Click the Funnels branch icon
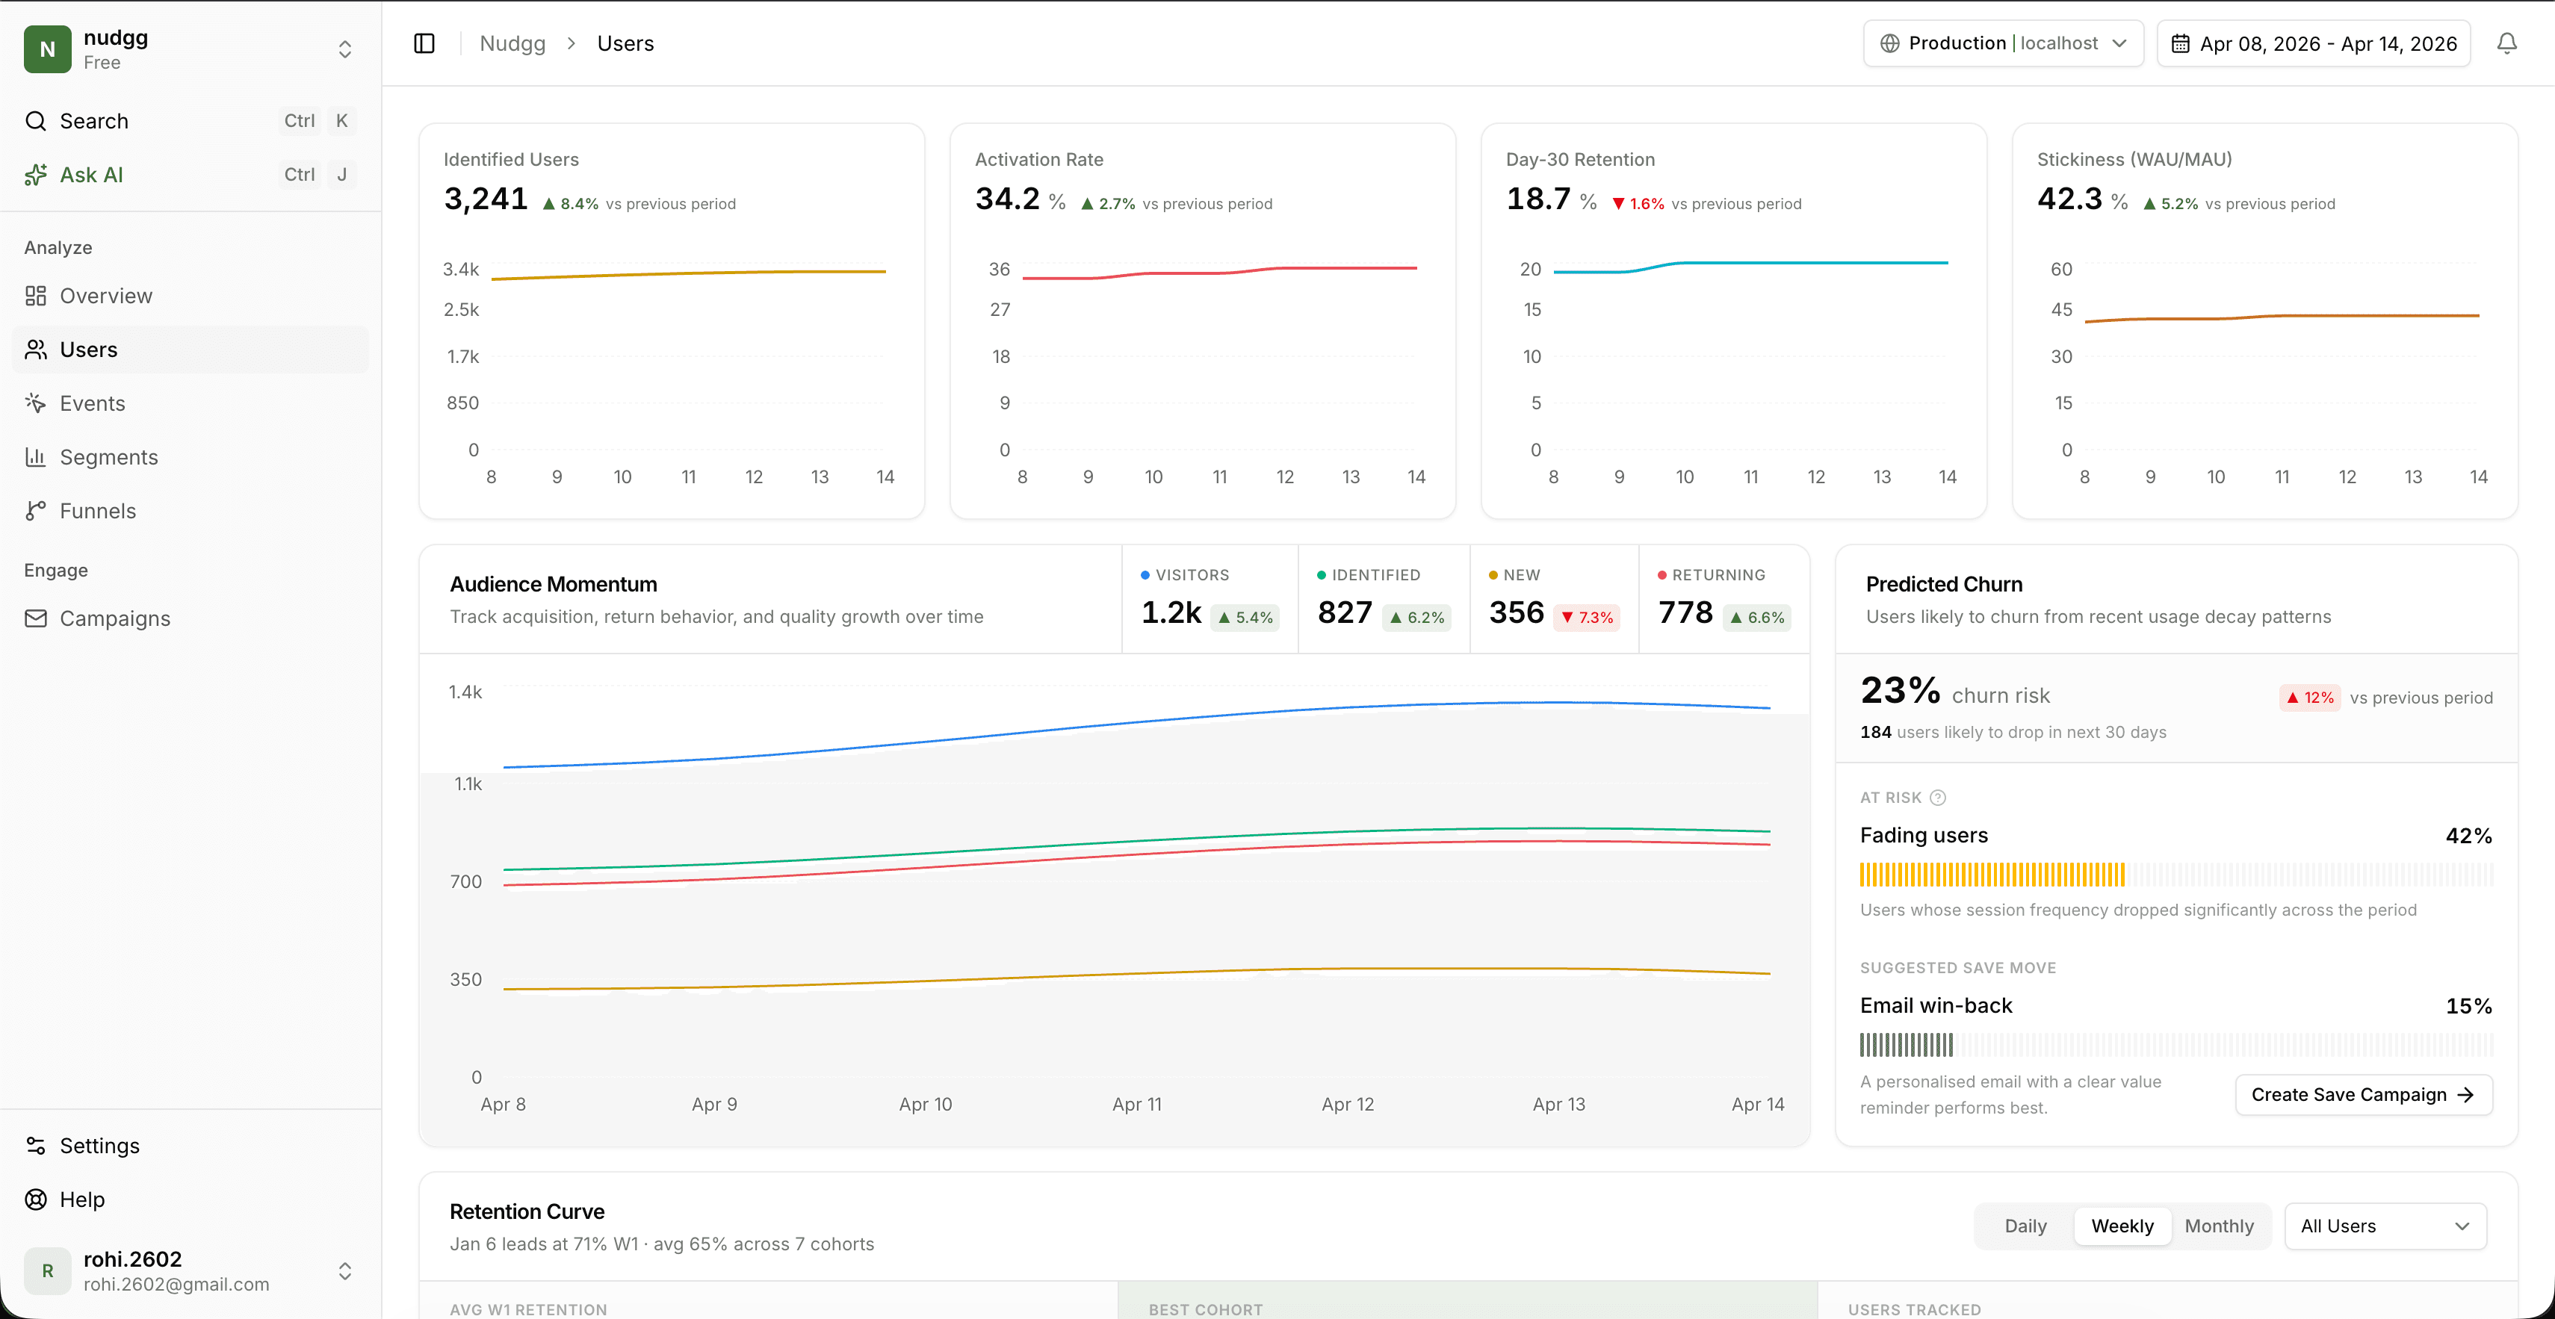 [36, 511]
